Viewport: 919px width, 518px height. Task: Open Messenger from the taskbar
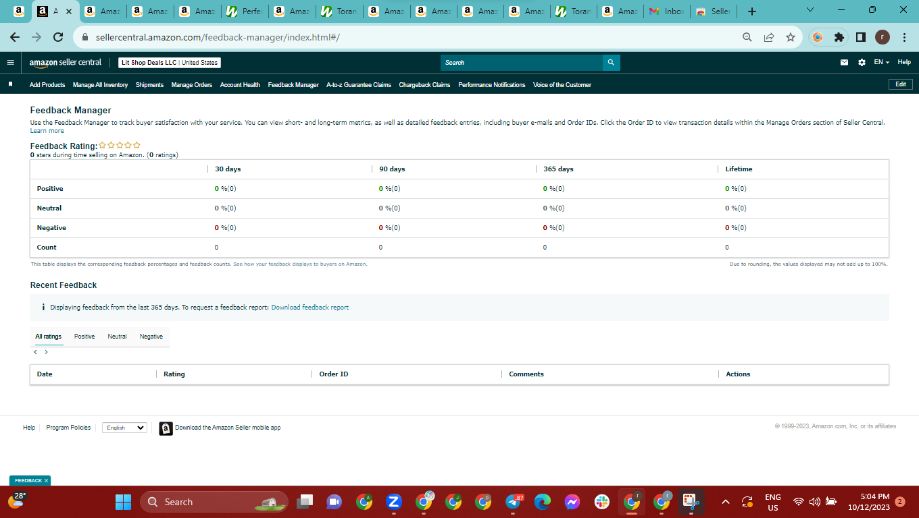coord(572,502)
